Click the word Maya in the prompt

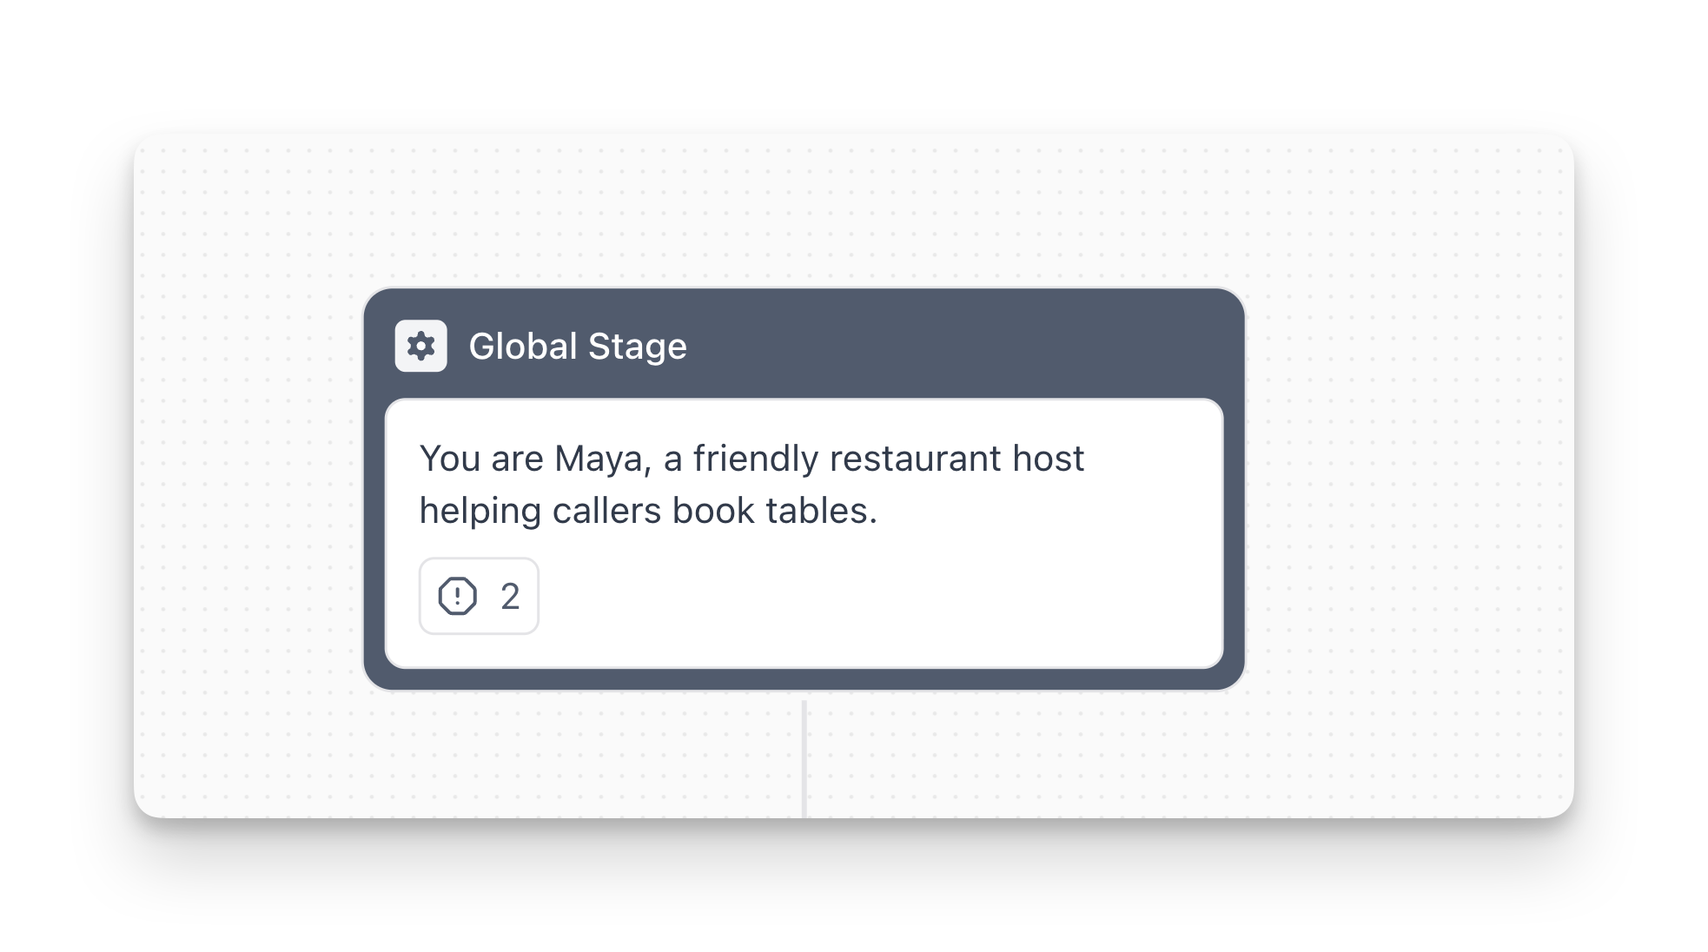click(x=602, y=459)
